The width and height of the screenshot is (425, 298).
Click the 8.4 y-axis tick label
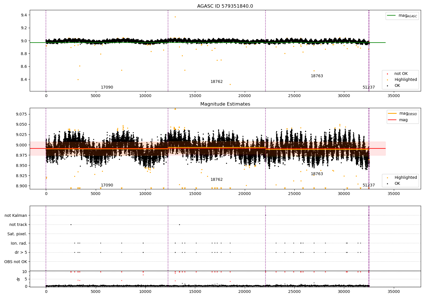24,79
